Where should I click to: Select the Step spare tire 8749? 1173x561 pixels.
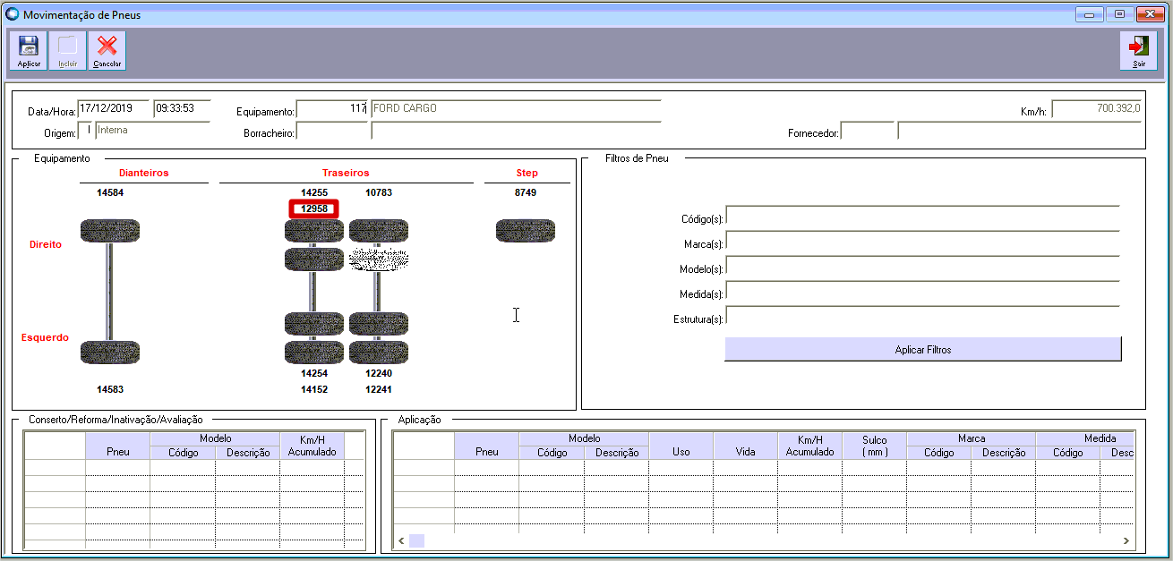pyautogui.click(x=526, y=231)
